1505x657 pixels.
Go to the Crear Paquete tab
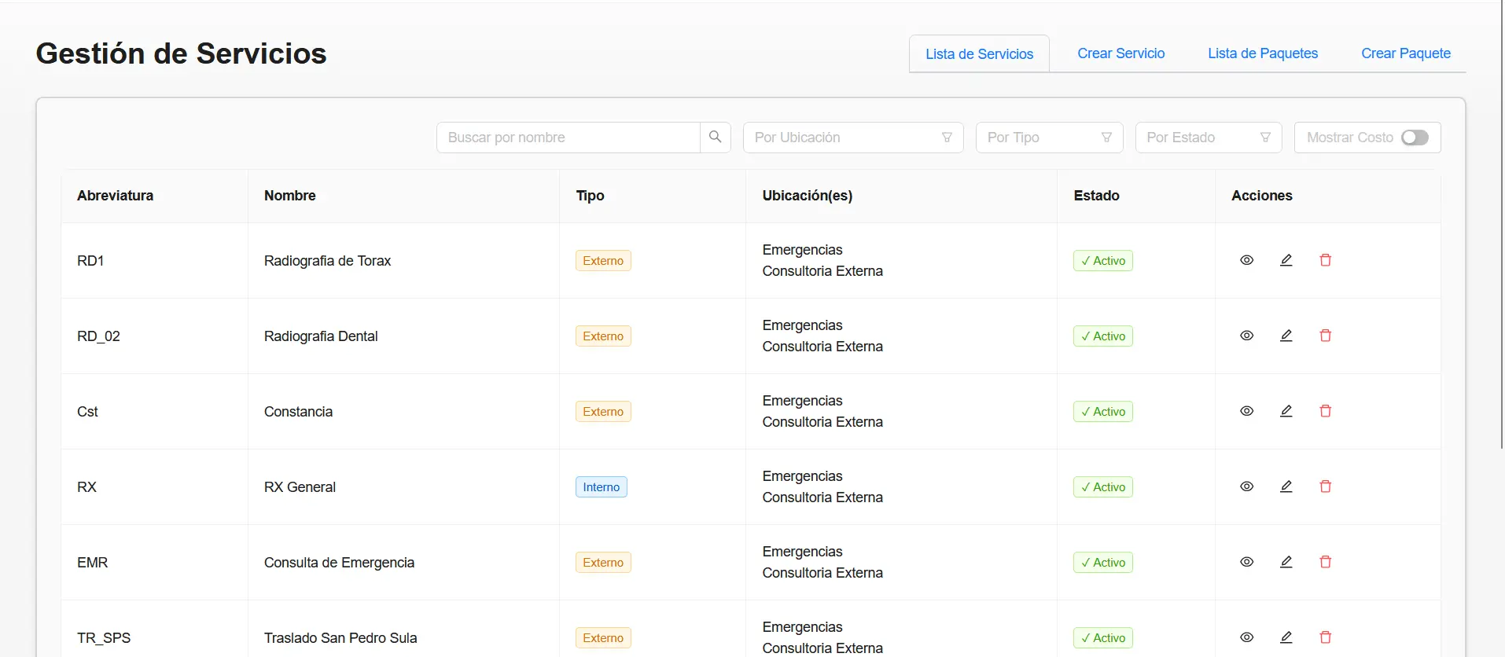1405,53
